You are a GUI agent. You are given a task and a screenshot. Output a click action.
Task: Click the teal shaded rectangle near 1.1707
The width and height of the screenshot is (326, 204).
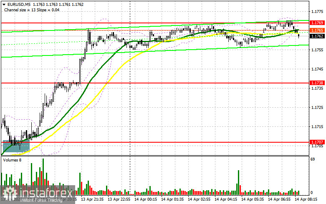(x=16, y=146)
